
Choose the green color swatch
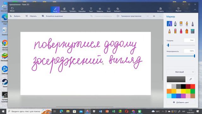click(x=193, y=91)
